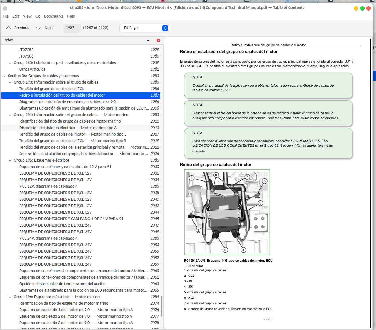Screen dimensions: 376x330
Task: Click the engine cable harness diagram image
Action: [x=227, y=212]
